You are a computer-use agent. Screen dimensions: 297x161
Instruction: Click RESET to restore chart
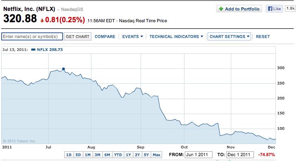[263, 36]
